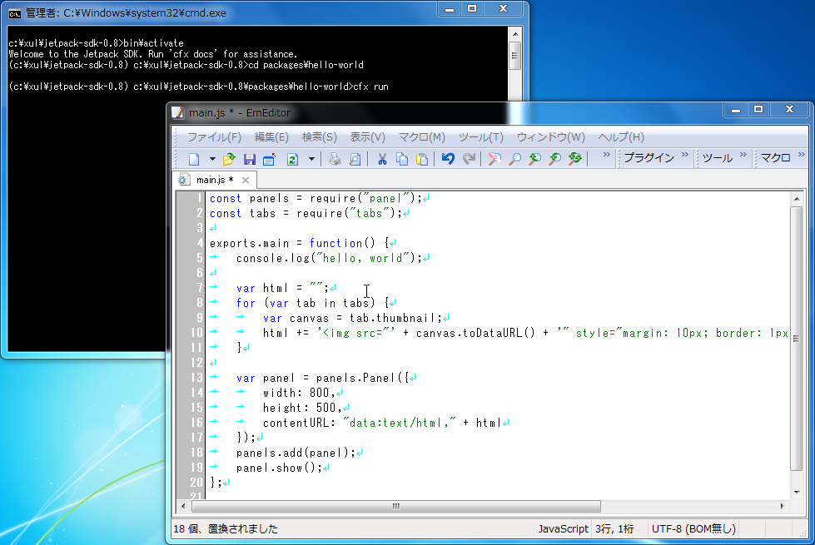Close the main.js tab with its X
The height and width of the screenshot is (545, 815).
(x=246, y=180)
